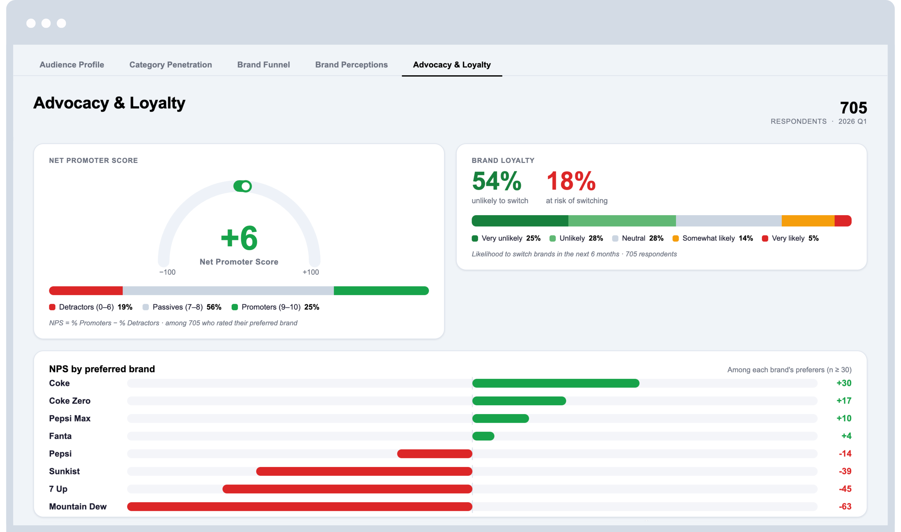The width and height of the screenshot is (901, 532).
Task: Click the red Detractors legend swatch
Action: (52, 307)
